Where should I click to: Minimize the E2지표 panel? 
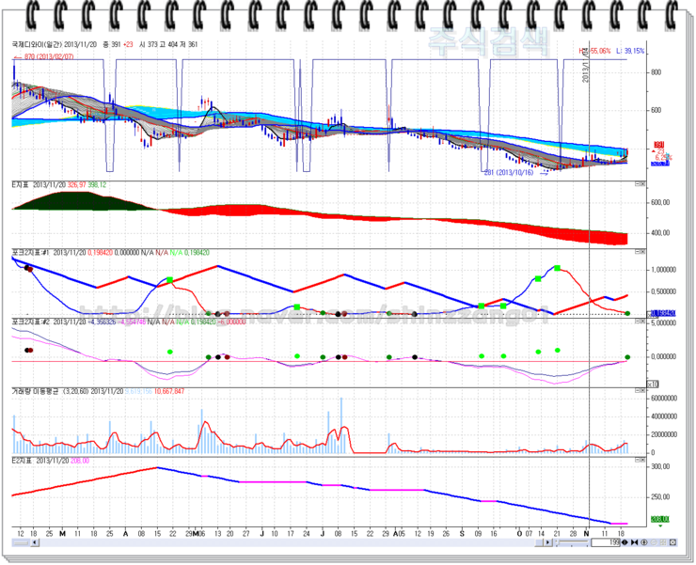click(x=637, y=461)
